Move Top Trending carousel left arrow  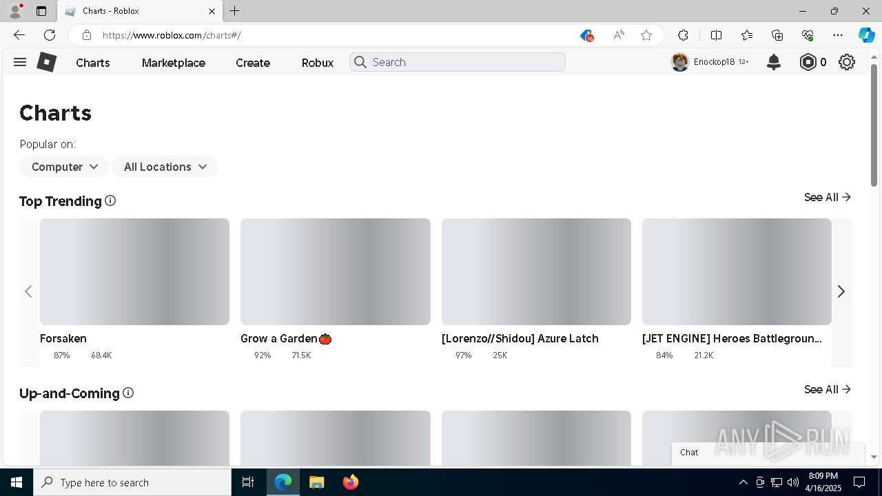point(28,291)
